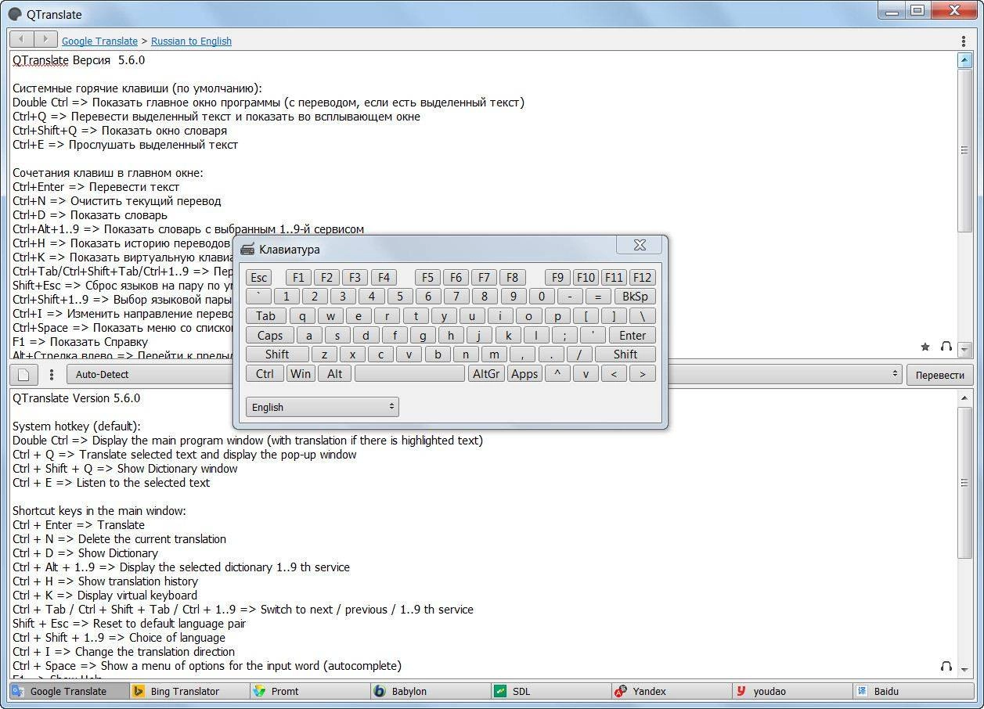Click the source pane scrollbar thumb
The image size is (984, 709).
click(x=964, y=150)
